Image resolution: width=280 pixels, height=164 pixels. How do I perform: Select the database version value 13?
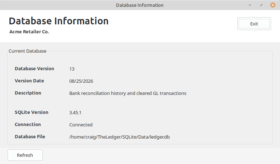tap(72, 69)
